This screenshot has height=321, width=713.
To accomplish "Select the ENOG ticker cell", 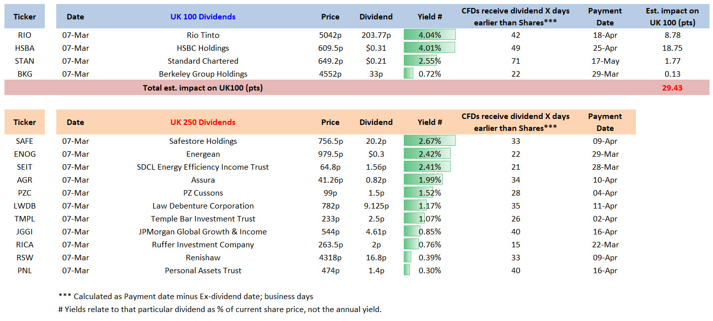I will point(24,154).
